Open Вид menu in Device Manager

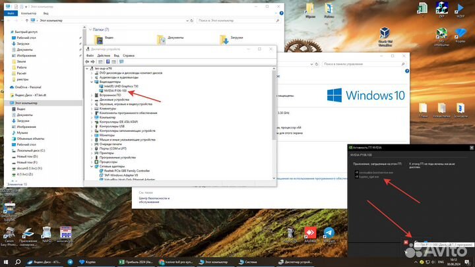click(x=117, y=55)
